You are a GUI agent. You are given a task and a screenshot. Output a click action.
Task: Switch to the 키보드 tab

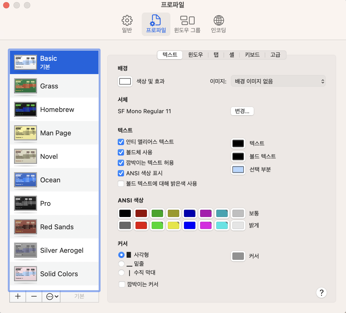252,55
